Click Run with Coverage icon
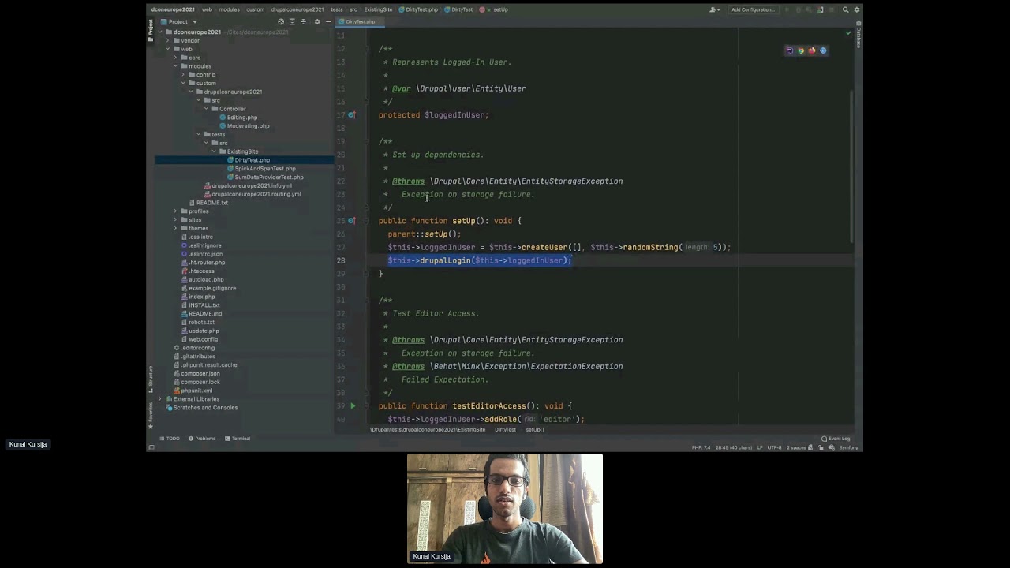Image resolution: width=1010 pixels, height=568 pixels. pos(810,9)
